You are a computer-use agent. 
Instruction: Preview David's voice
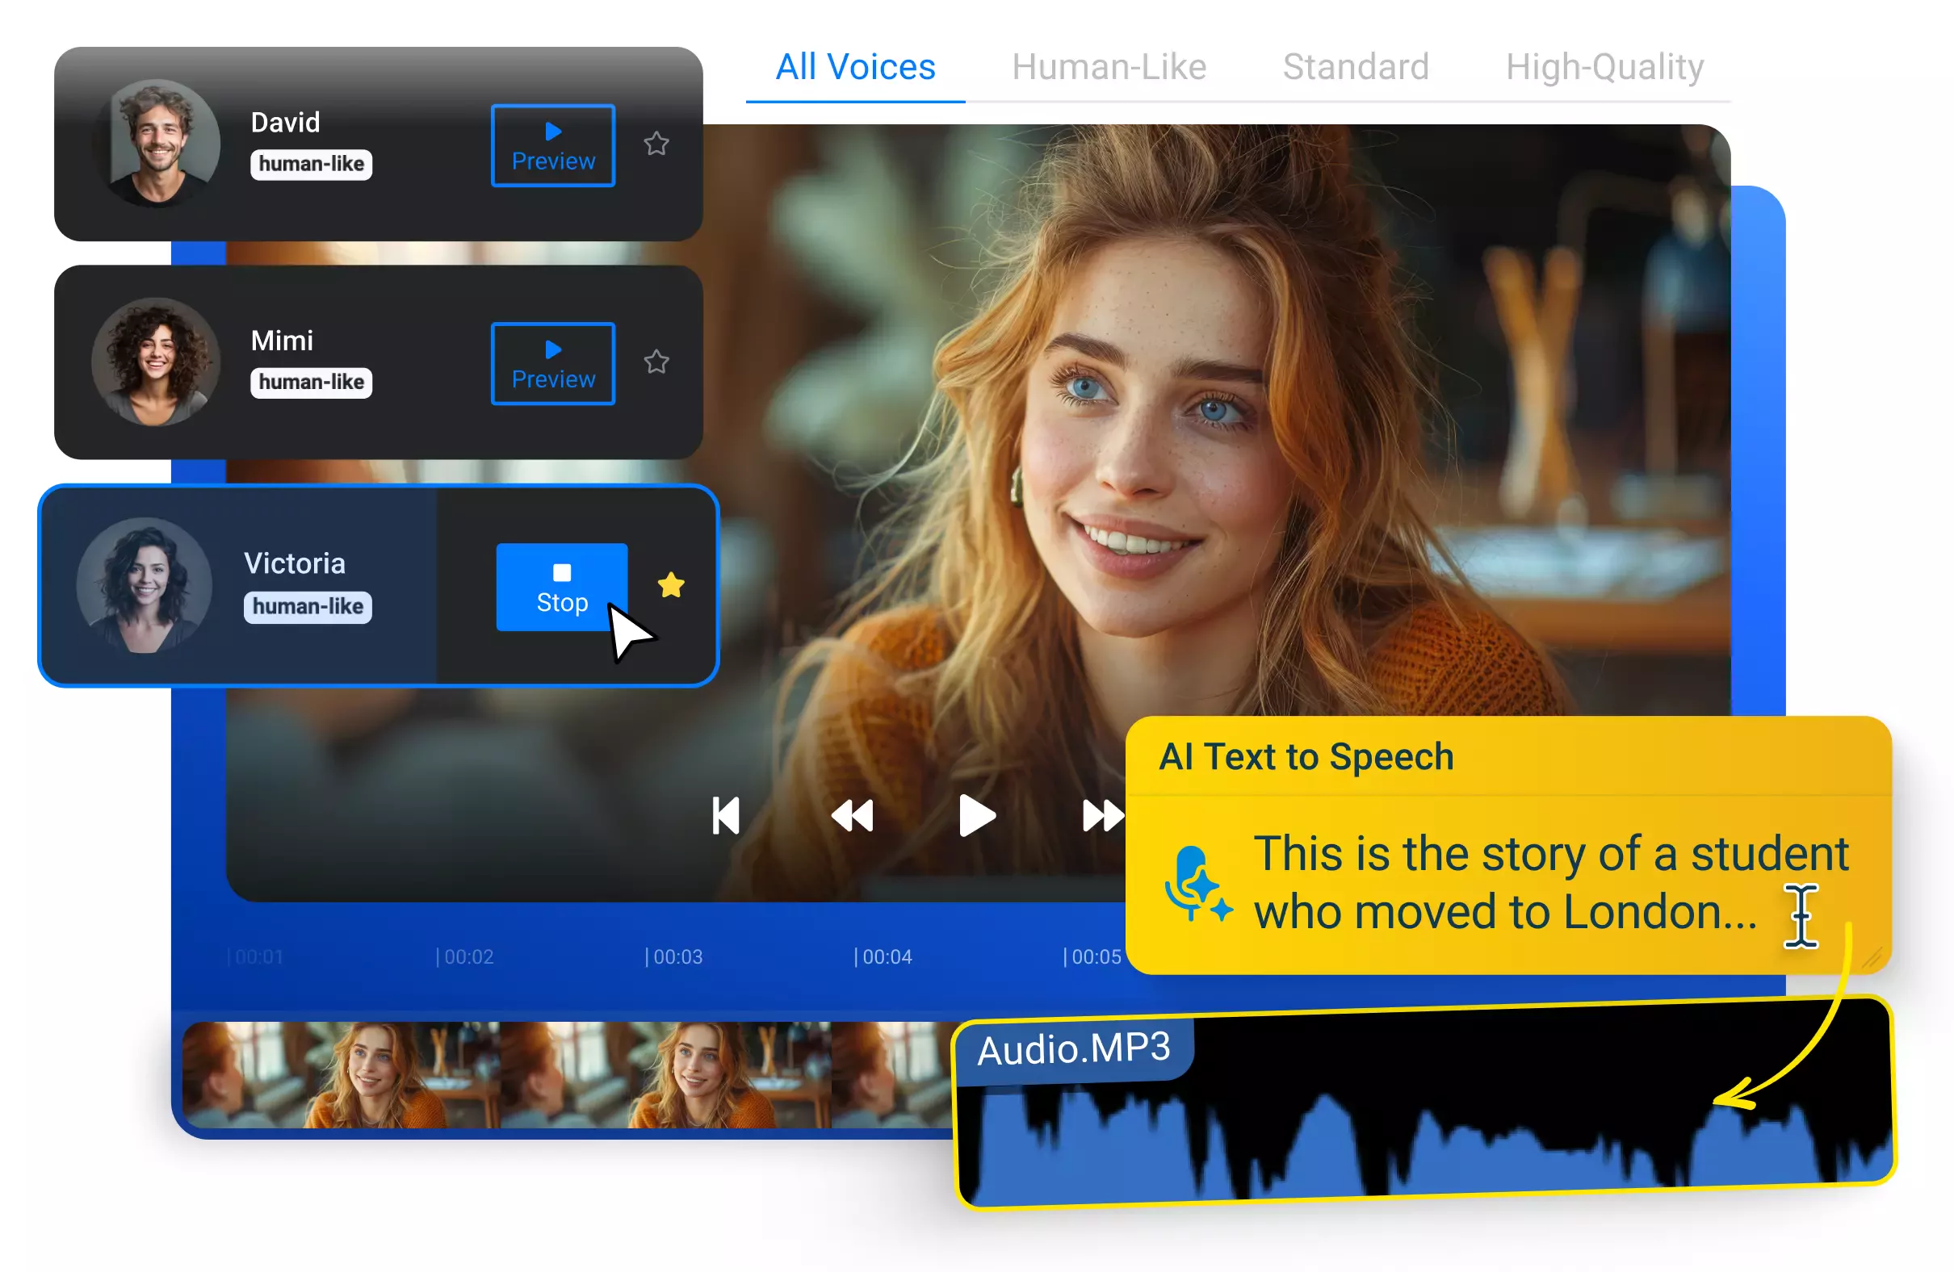[553, 146]
